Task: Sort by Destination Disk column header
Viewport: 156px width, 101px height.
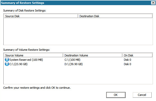Action: coord(115,16)
